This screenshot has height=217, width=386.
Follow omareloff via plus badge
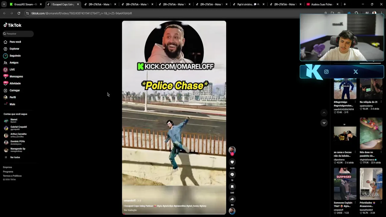(x=232, y=154)
